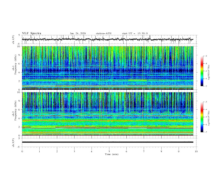Click the upper spectrogram color bar

pyautogui.click(x=202, y=71)
